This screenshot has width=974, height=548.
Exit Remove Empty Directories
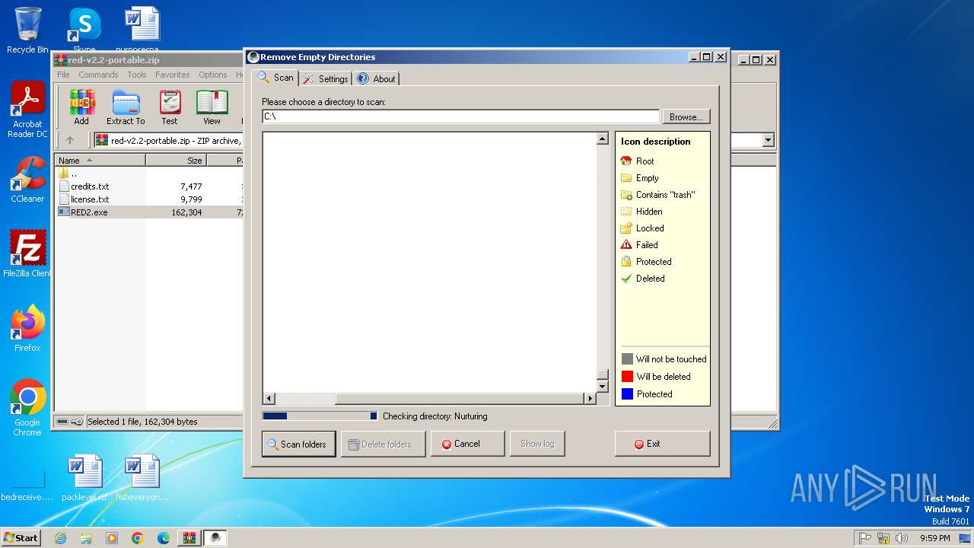coord(662,444)
